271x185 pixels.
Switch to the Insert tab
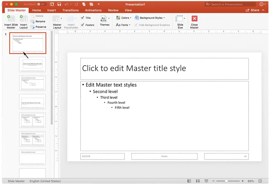(51, 10)
